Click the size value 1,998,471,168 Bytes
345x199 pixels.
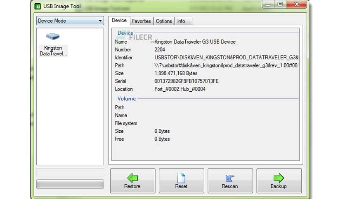[176, 74]
